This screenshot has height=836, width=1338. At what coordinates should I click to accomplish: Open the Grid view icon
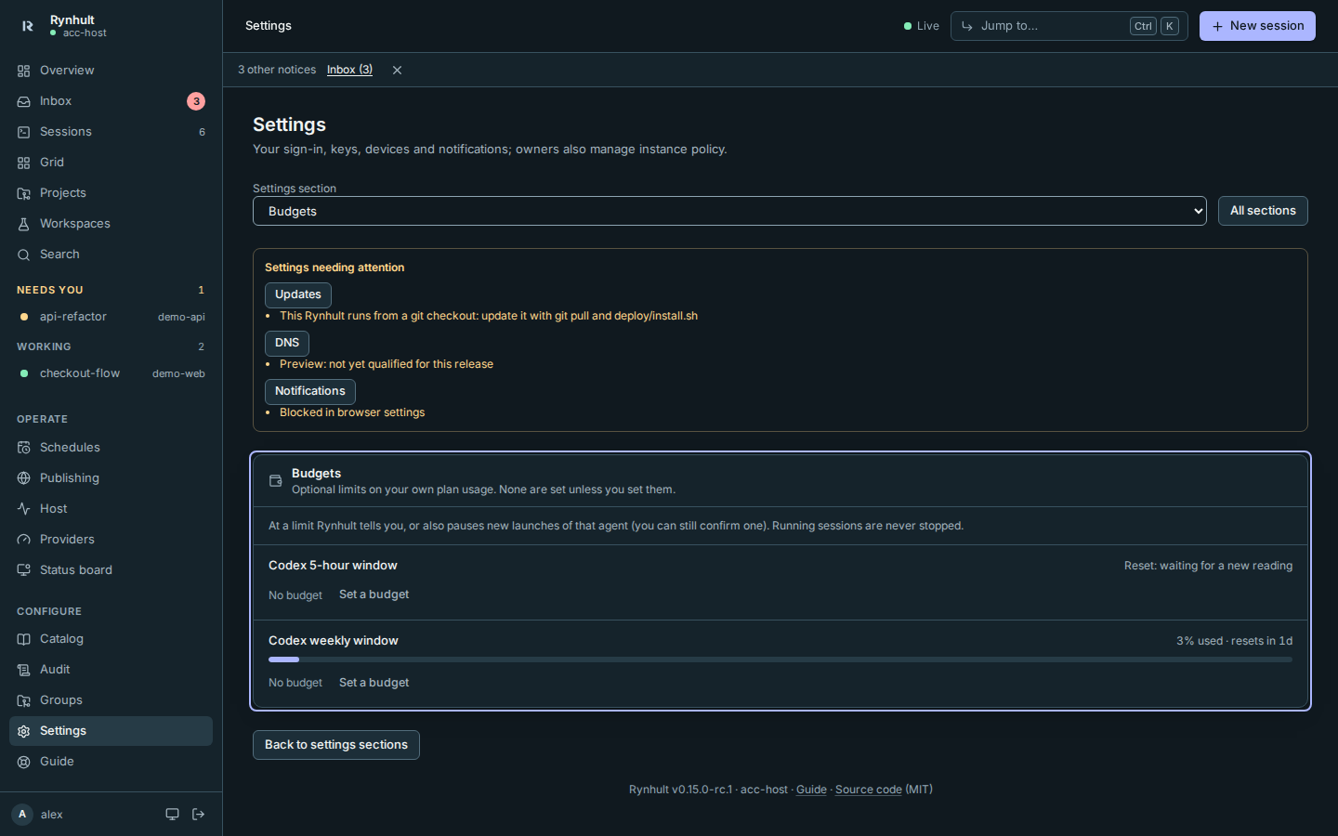24,163
